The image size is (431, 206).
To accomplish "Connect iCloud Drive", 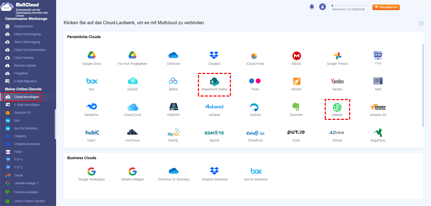I will 133,110.
